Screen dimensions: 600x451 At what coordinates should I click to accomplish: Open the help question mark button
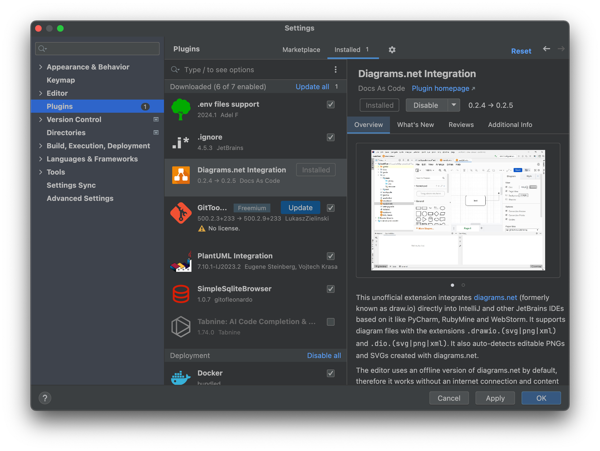[45, 398]
